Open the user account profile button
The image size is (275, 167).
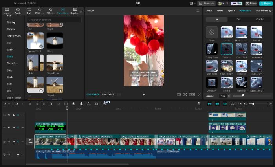(x=223, y=3)
